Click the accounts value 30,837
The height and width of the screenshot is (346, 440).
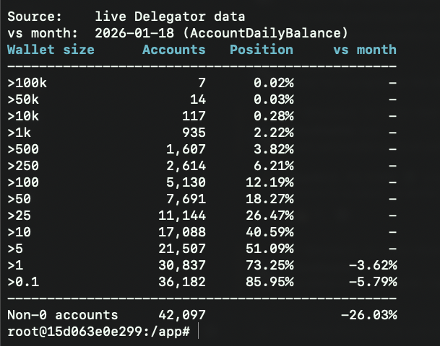(x=182, y=265)
